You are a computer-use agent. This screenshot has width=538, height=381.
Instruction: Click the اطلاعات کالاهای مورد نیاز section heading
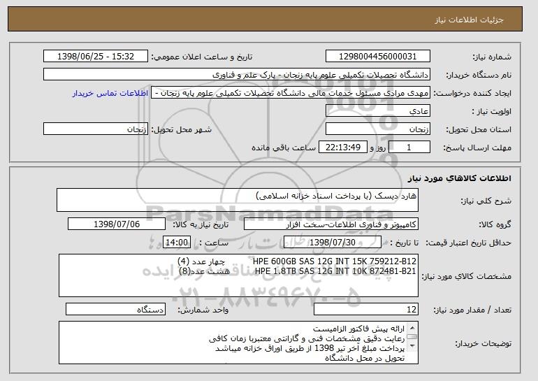(460, 178)
